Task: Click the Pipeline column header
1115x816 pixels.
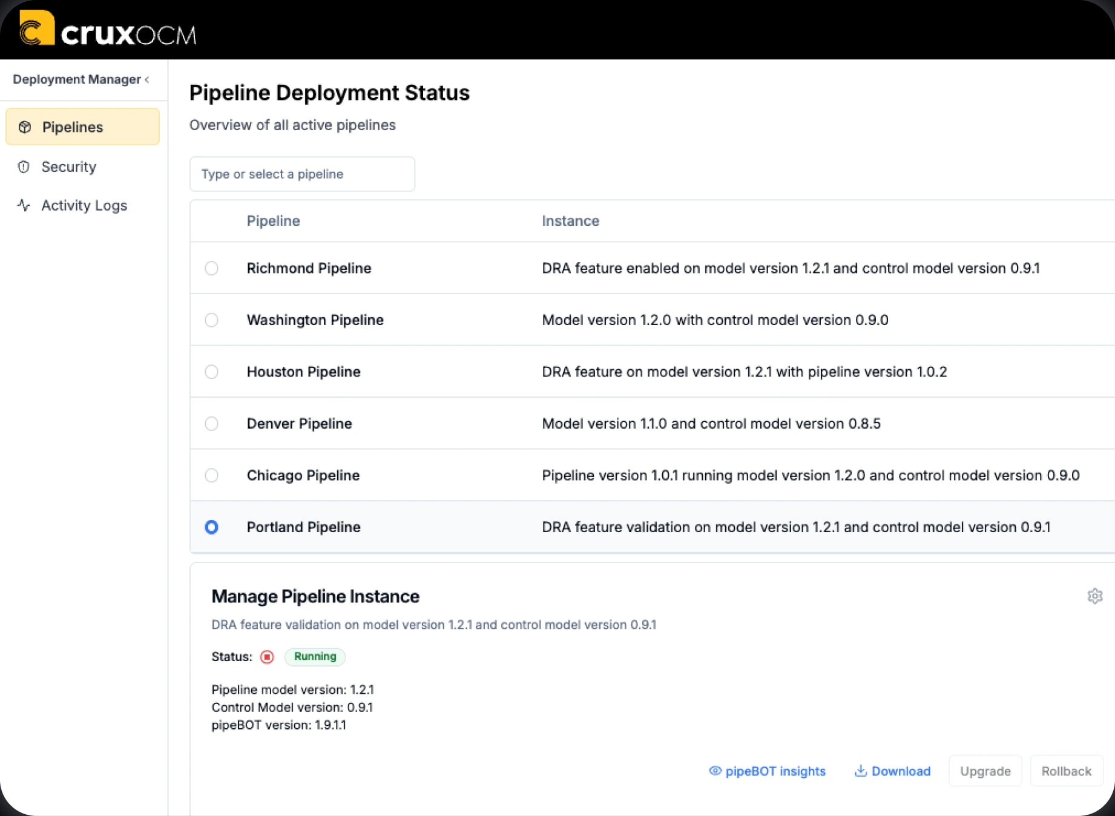Action: (x=273, y=221)
